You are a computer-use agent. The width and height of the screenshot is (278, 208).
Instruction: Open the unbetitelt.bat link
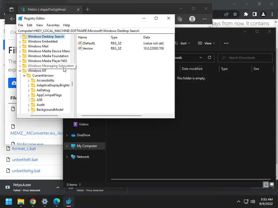point(25,160)
